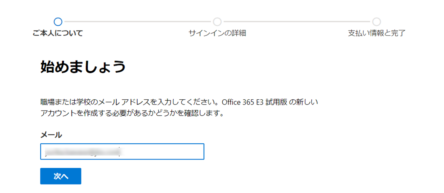The height and width of the screenshot is (193, 444).
Task: Click the progress line before the final step
Action: coord(297,21)
